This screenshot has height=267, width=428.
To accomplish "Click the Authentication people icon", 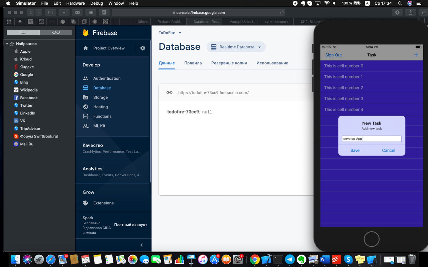I will click(86, 78).
